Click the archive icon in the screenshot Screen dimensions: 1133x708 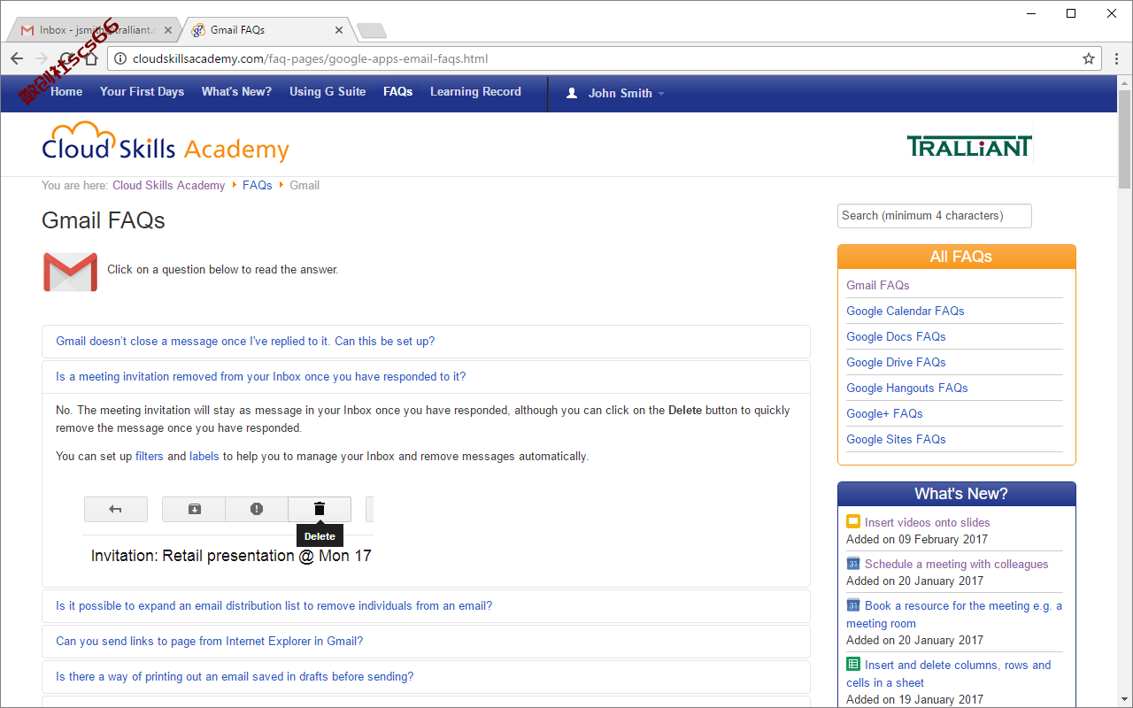(194, 509)
